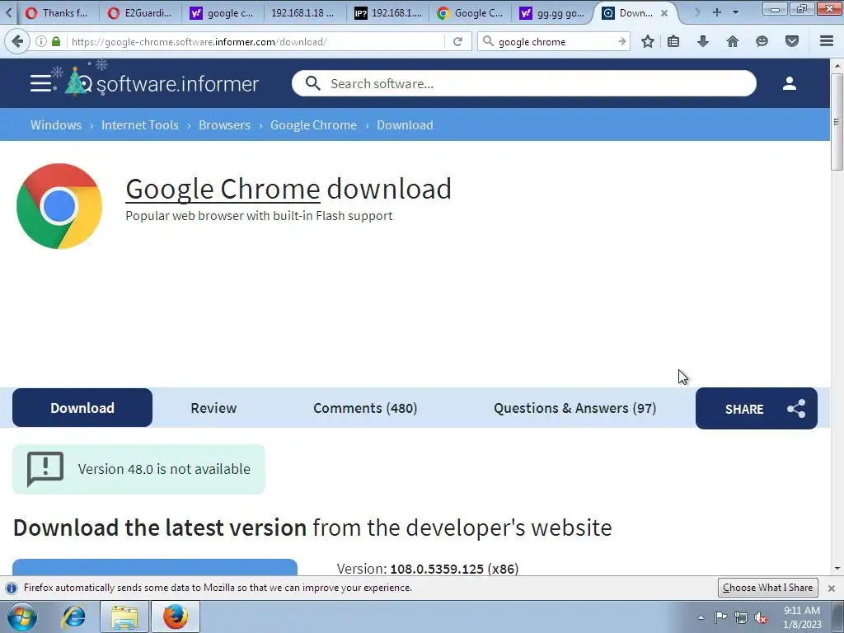844x633 pixels.
Task: Click the browser back arrow button
Action: [x=17, y=41]
